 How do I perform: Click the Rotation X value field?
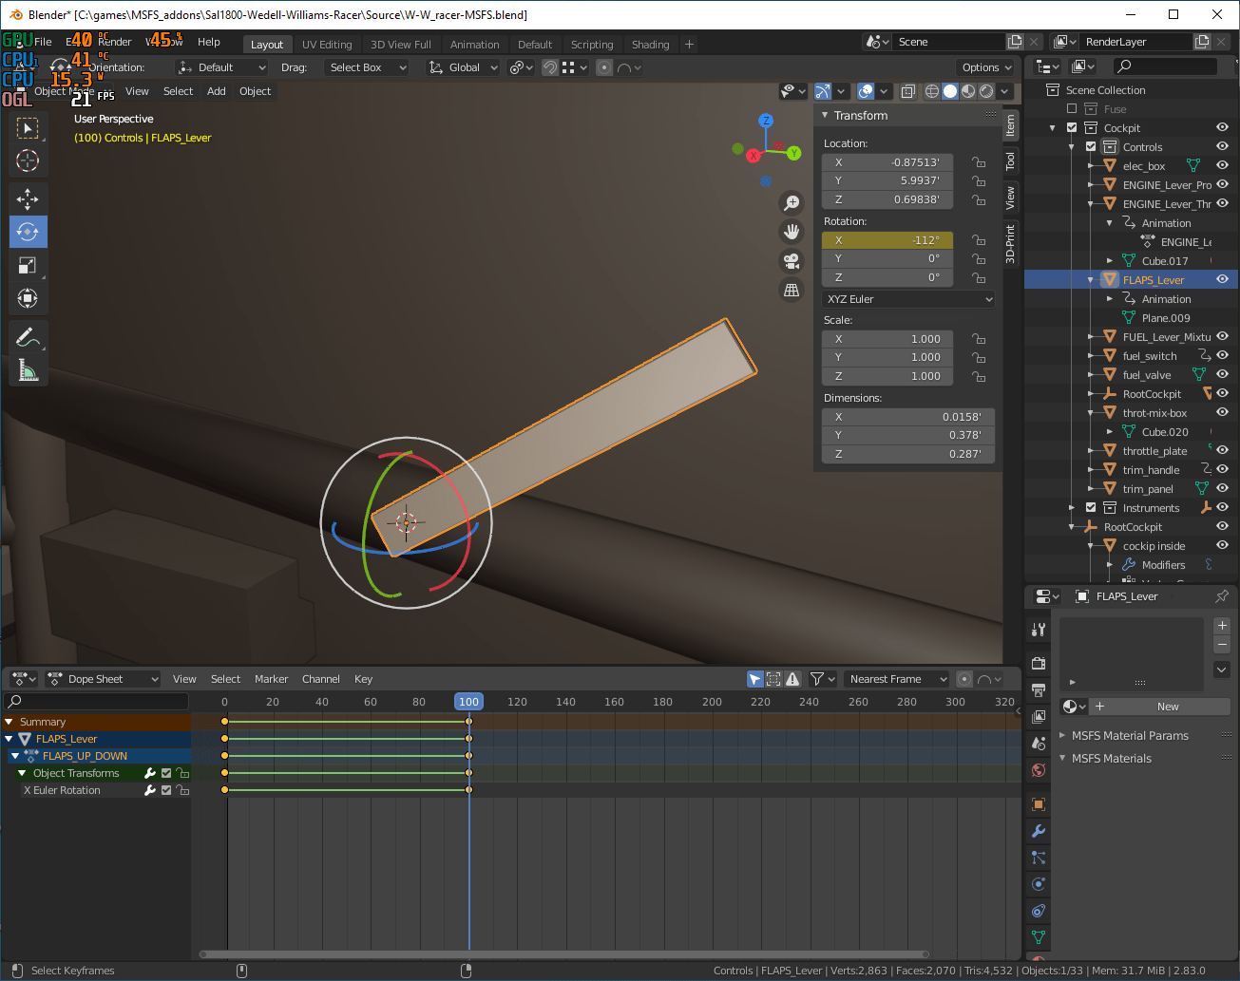pyautogui.click(x=887, y=240)
